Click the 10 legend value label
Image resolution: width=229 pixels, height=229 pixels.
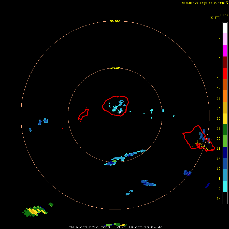[219, 168]
